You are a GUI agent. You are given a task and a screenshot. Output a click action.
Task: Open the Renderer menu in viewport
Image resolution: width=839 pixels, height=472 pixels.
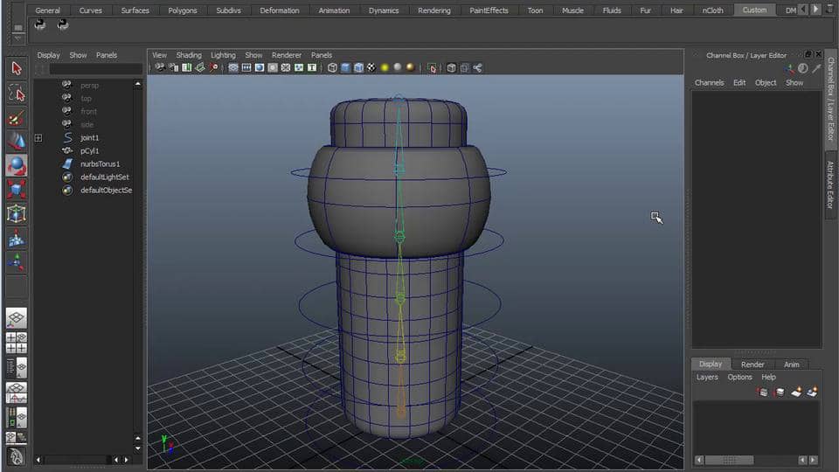click(287, 55)
